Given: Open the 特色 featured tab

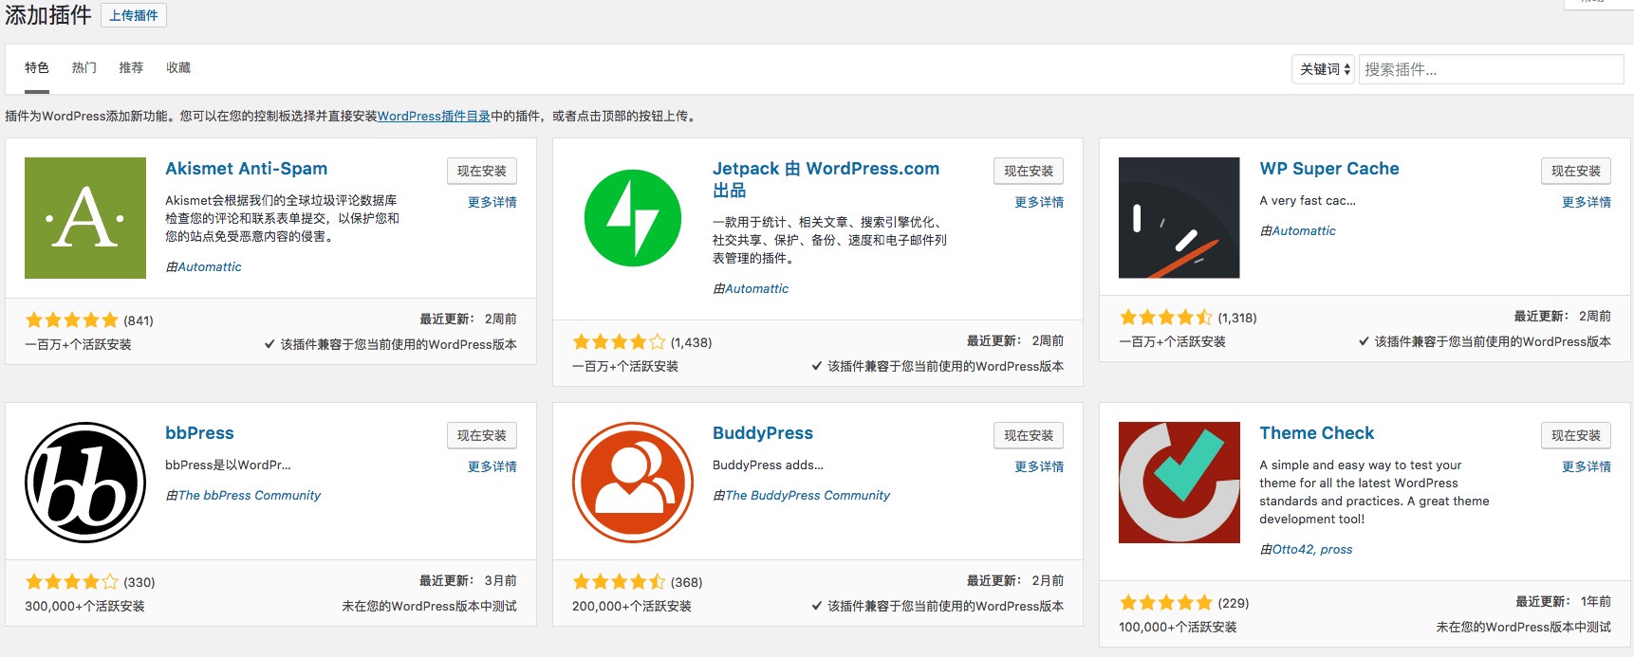Looking at the screenshot, I should coord(37,67).
